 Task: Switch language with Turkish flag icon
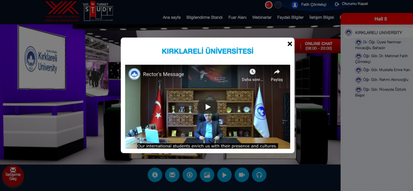point(269,5)
